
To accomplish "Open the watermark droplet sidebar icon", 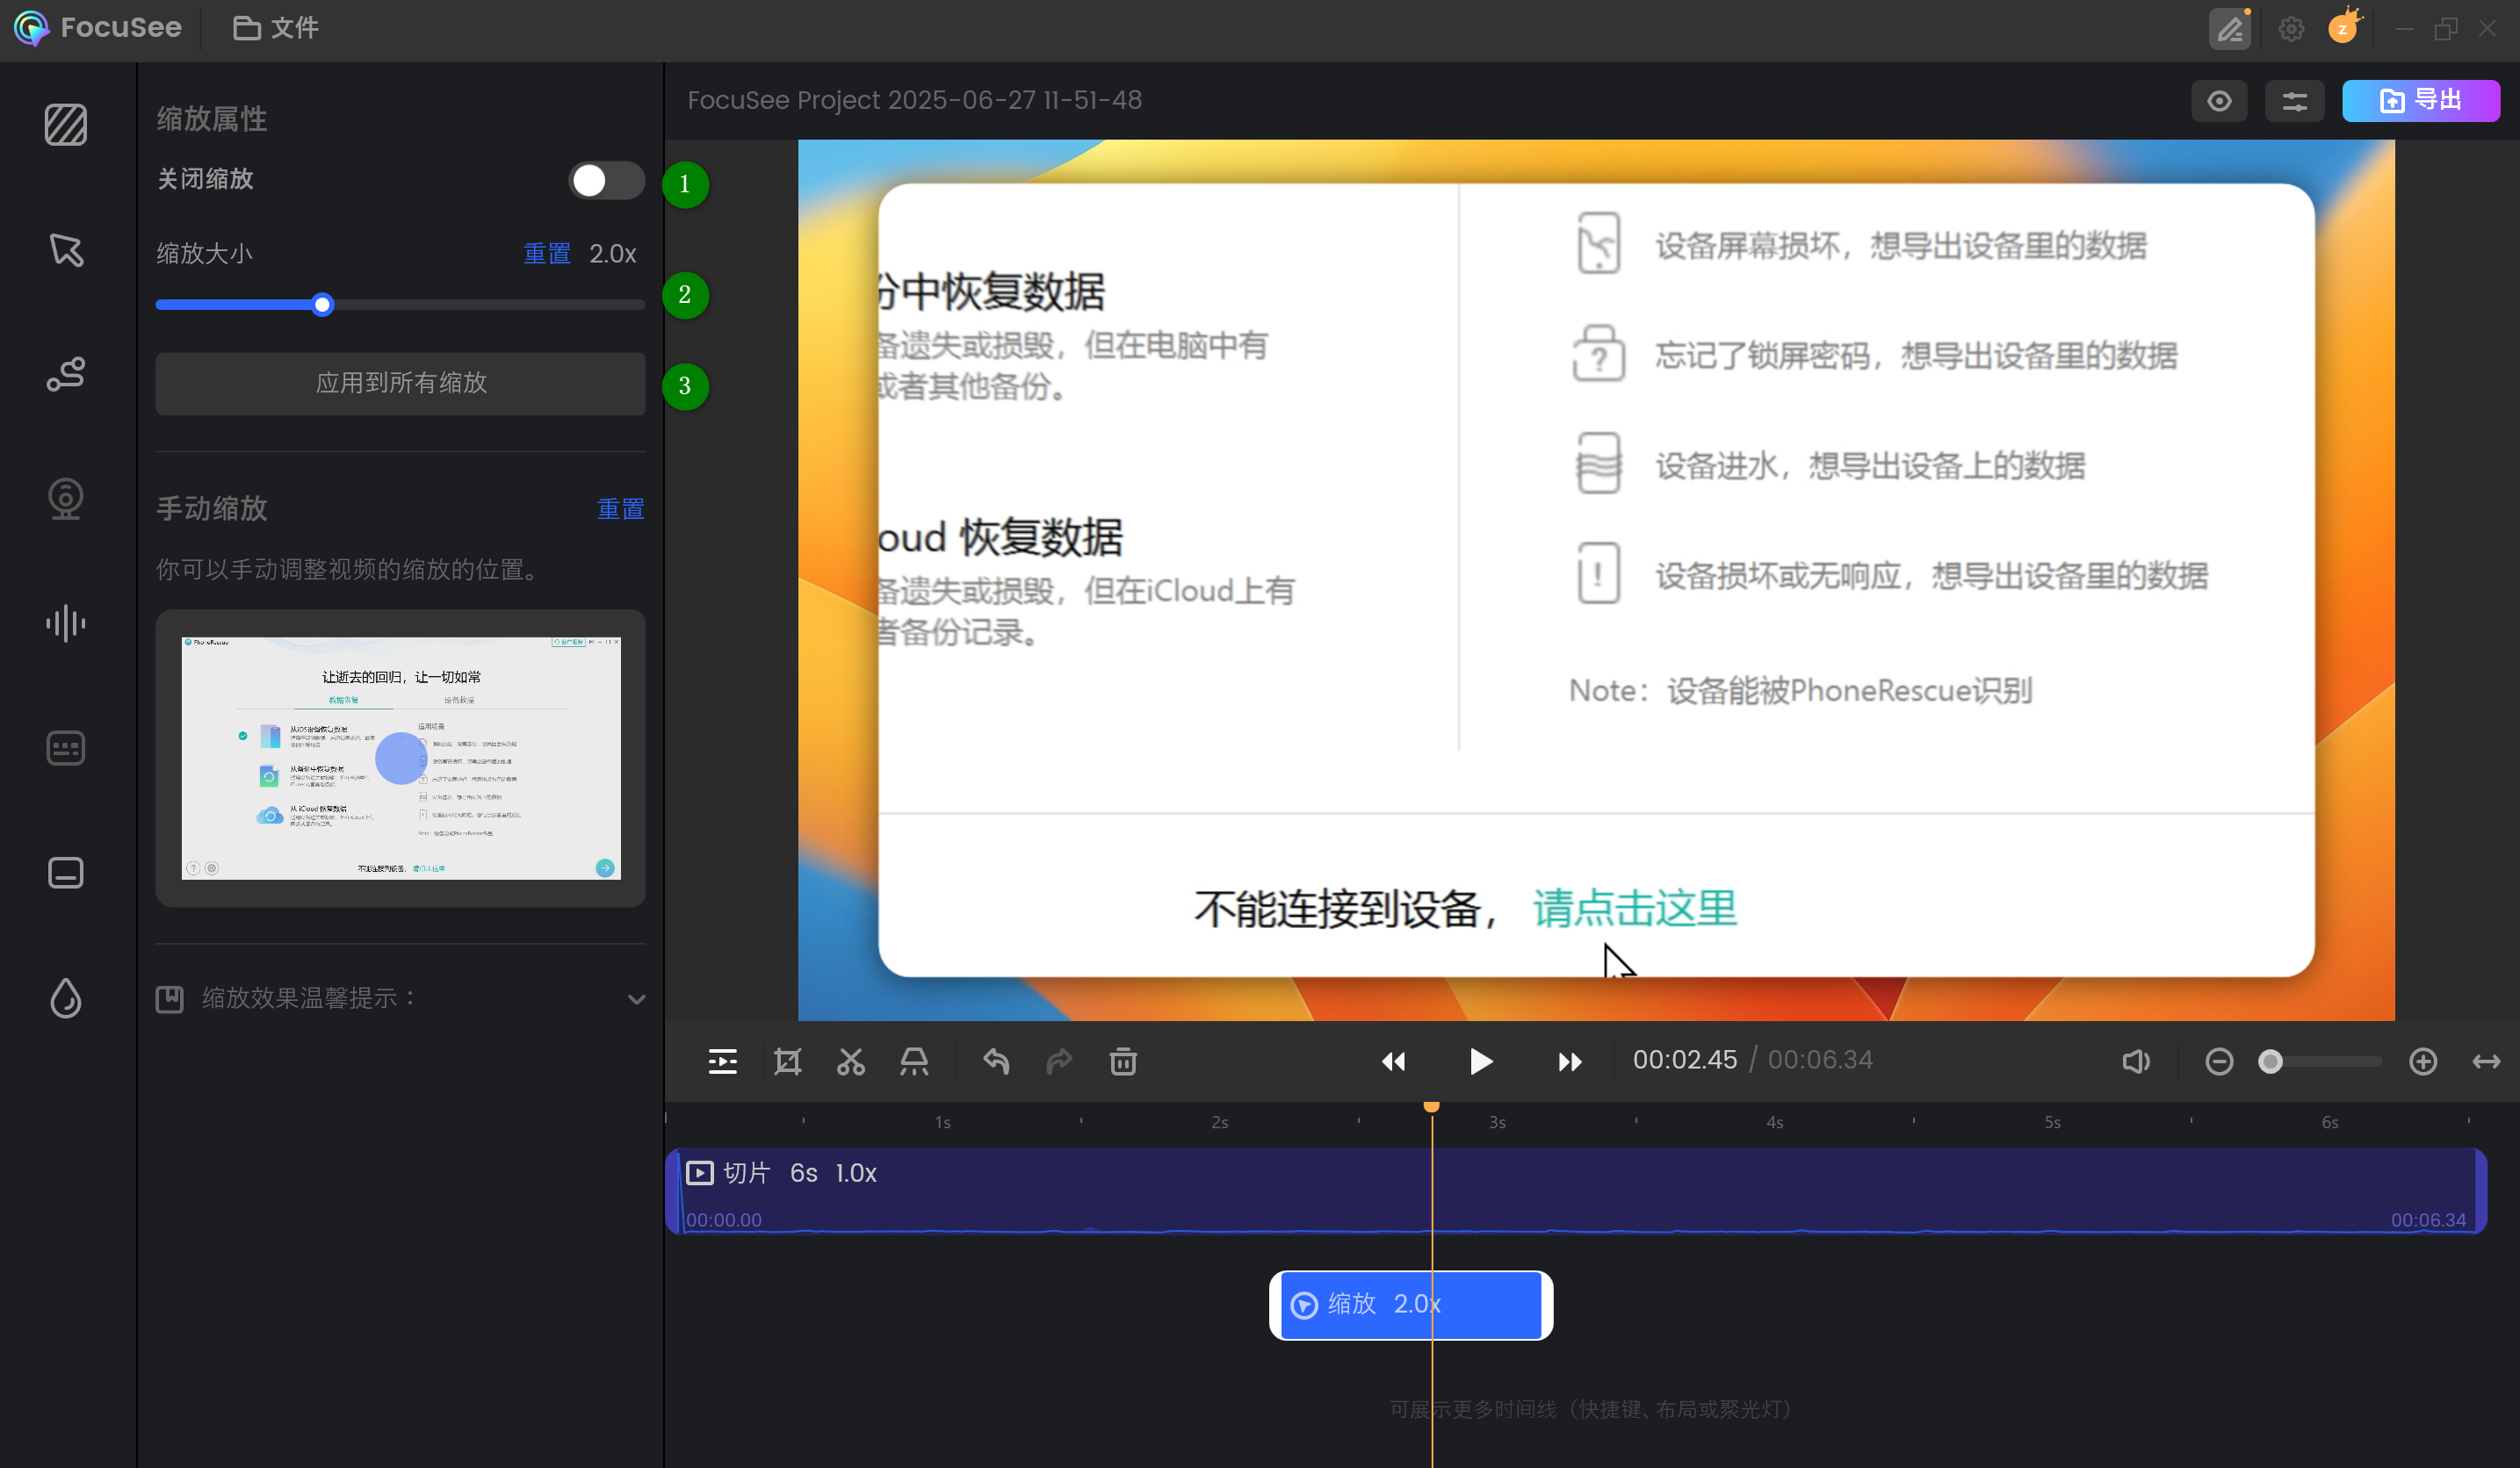I will pyautogui.click(x=66, y=998).
